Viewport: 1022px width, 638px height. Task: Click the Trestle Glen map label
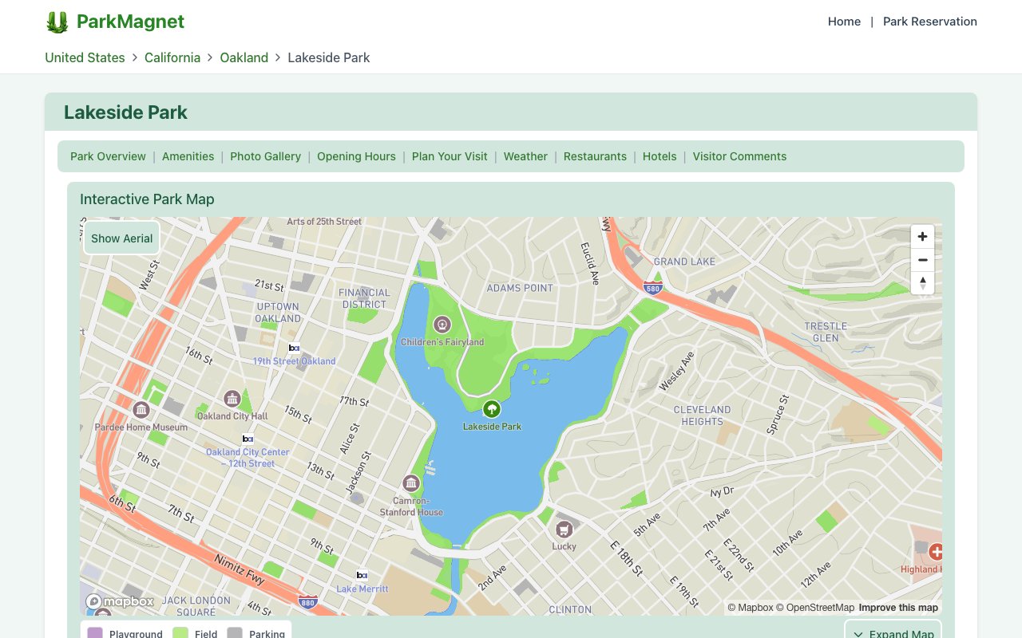(826, 332)
